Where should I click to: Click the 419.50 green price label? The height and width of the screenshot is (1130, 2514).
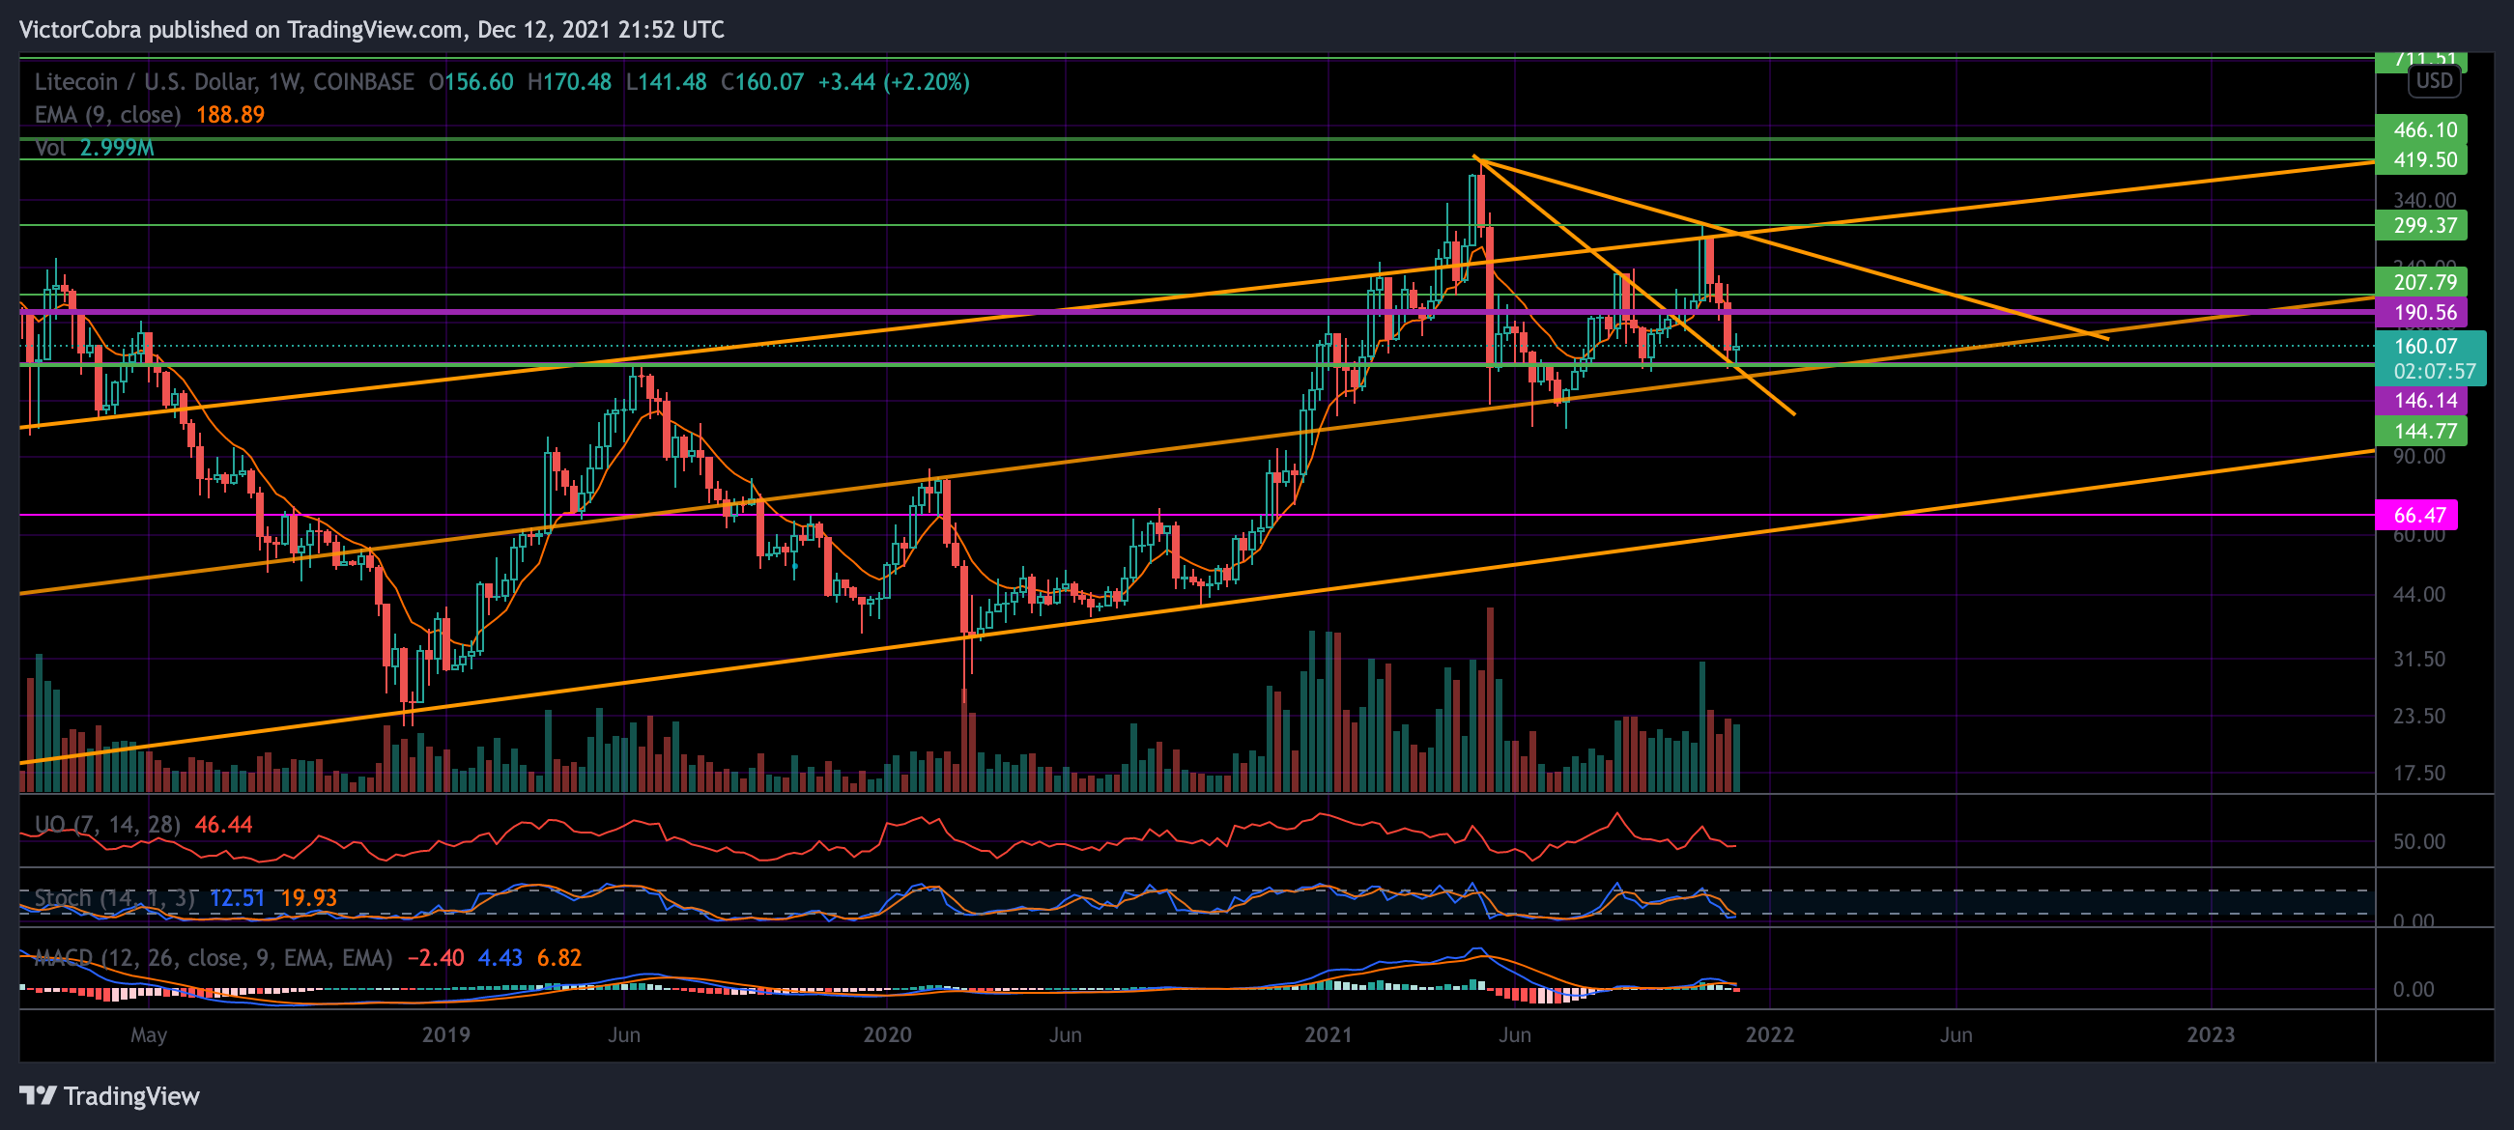[x=2420, y=160]
